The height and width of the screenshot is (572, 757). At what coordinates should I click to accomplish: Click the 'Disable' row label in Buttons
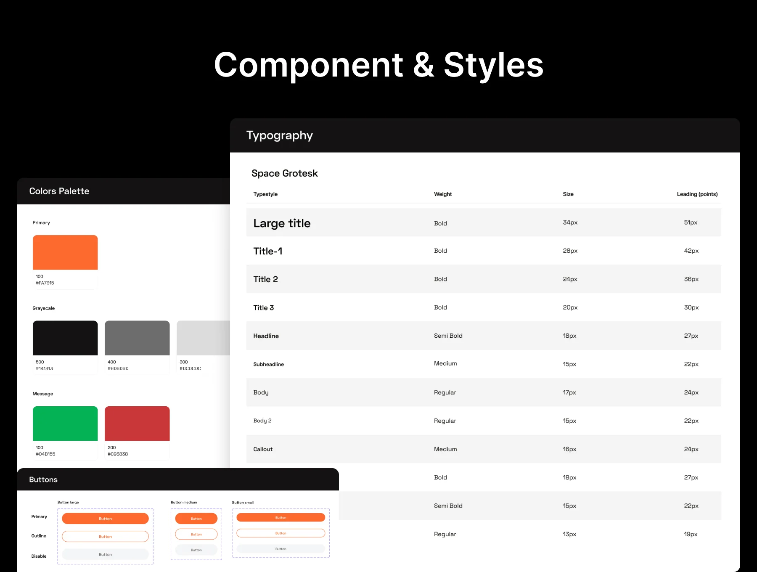point(39,556)
